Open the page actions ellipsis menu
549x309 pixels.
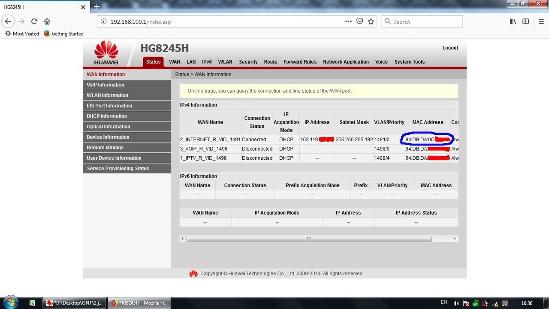[348, 21]
